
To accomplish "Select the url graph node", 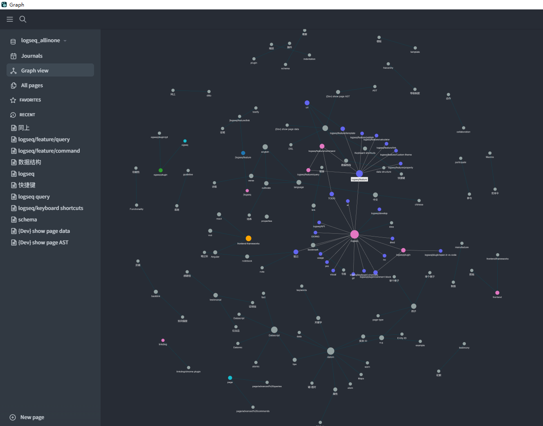I will click(307, 103).
